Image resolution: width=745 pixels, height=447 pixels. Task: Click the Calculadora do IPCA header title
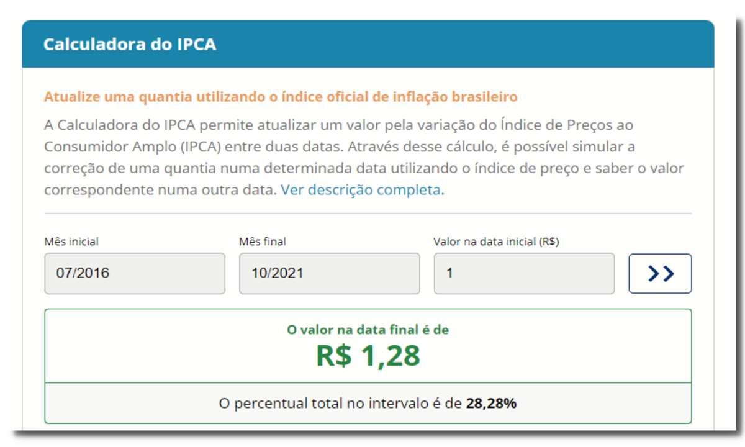point(130,45)
